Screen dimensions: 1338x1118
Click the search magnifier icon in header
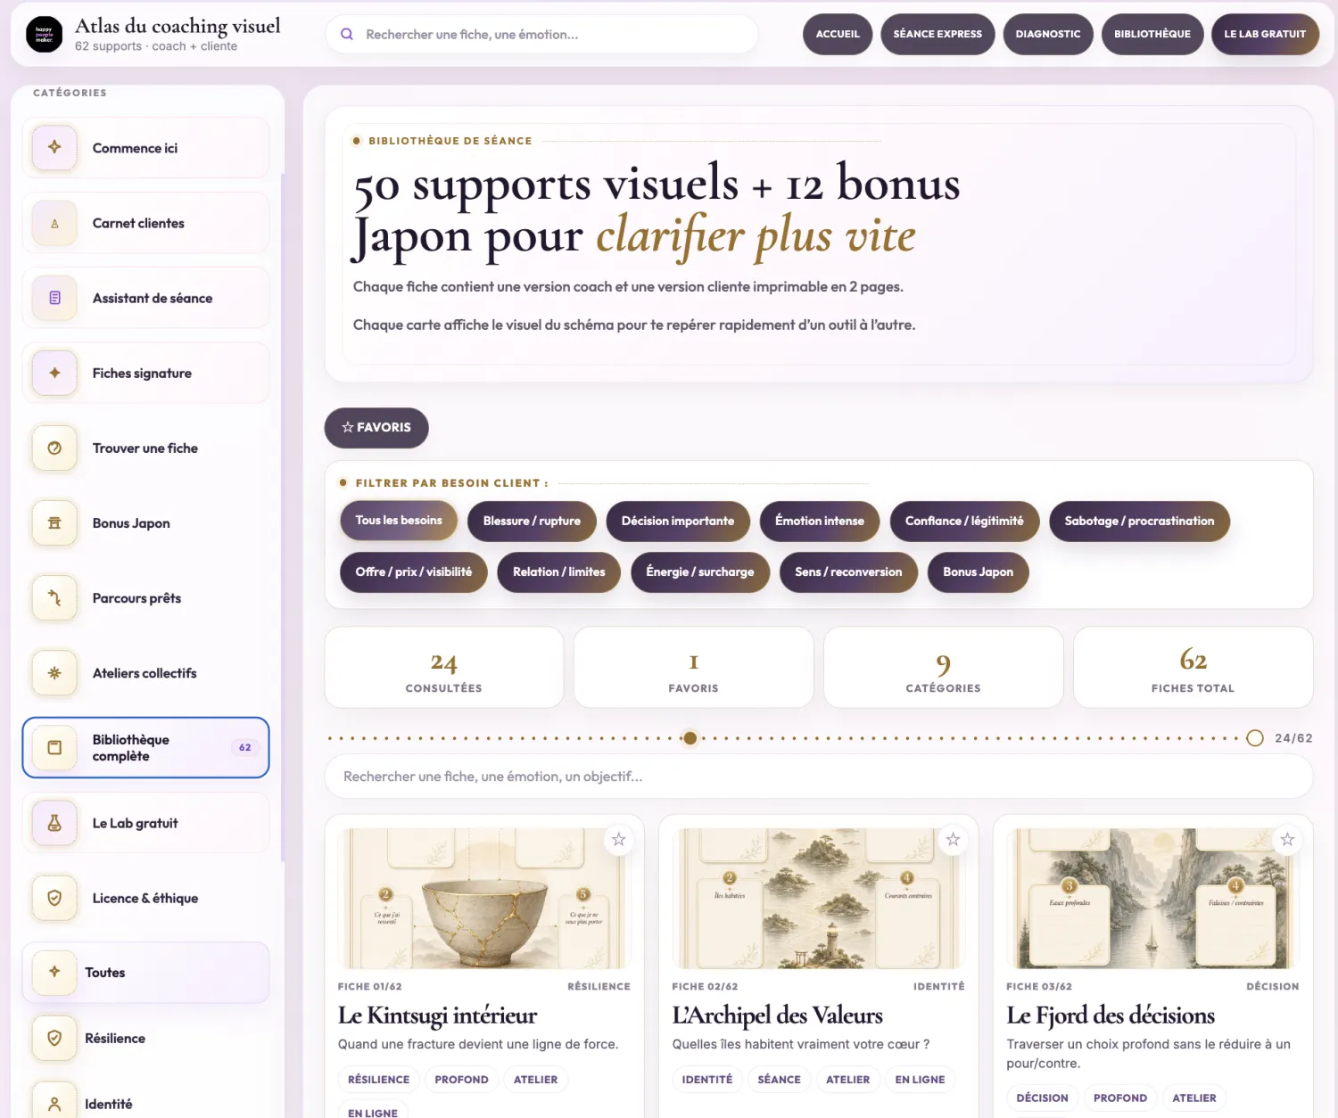point(347,34)
